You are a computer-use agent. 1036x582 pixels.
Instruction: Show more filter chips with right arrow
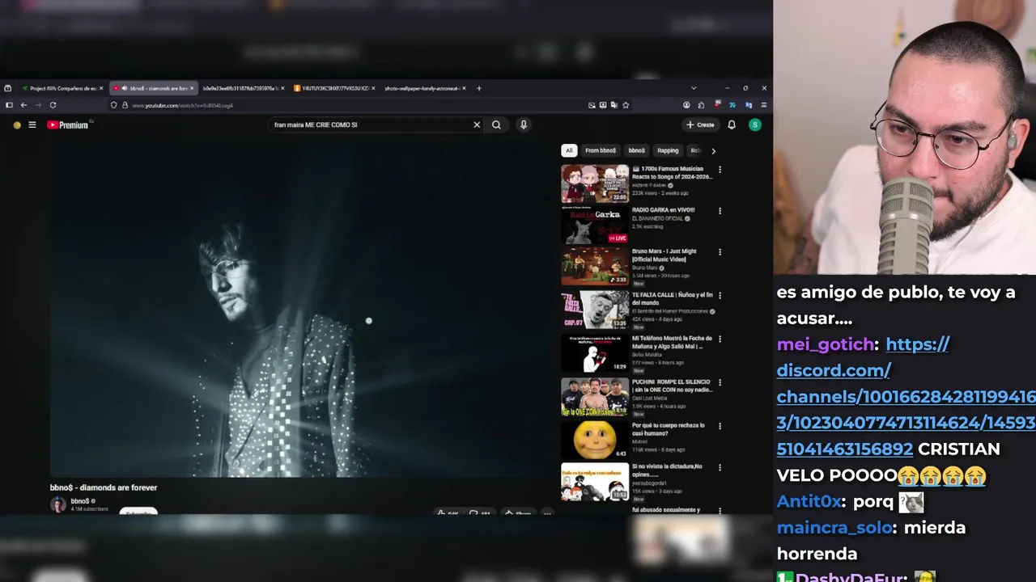click(x=713, y=150)
